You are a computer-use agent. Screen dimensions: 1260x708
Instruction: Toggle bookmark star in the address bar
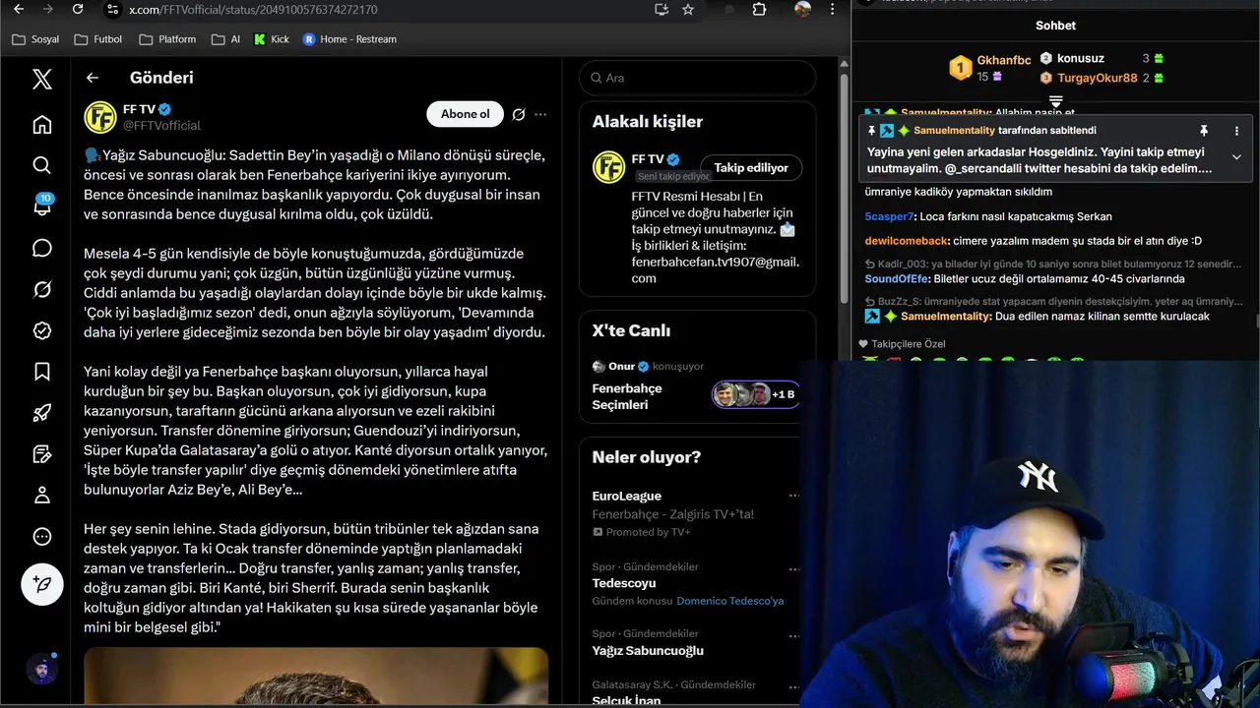tap(688, 9)
